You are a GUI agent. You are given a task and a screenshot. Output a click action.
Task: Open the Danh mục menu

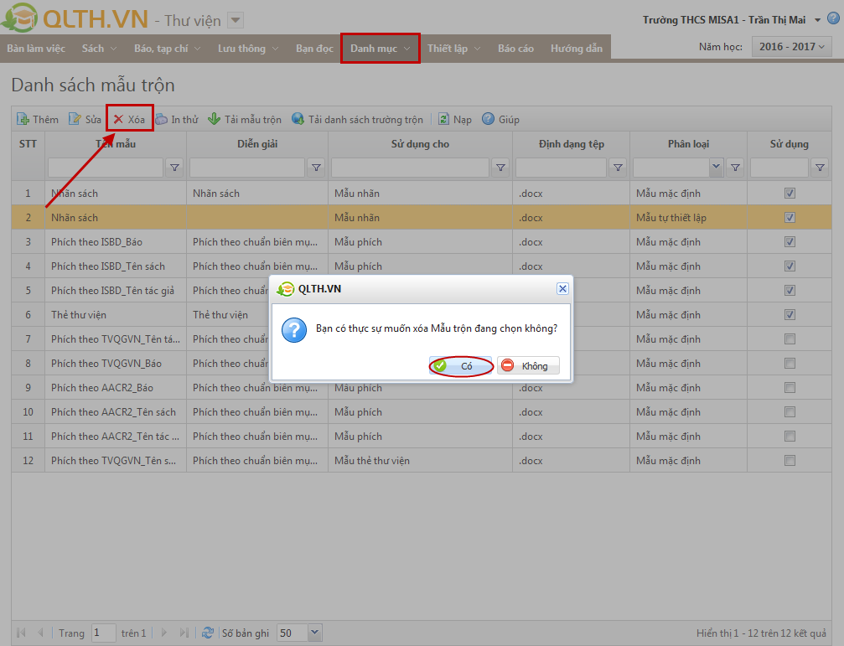tap(380, 49)
